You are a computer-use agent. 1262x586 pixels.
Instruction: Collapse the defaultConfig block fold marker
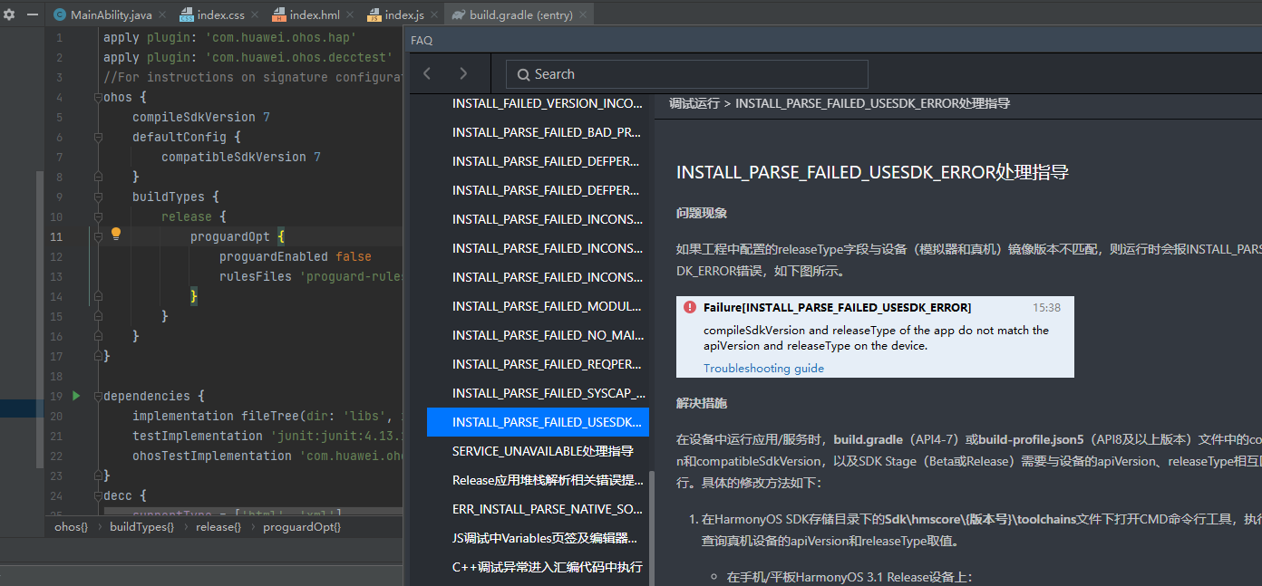click(x=98, y=138)
